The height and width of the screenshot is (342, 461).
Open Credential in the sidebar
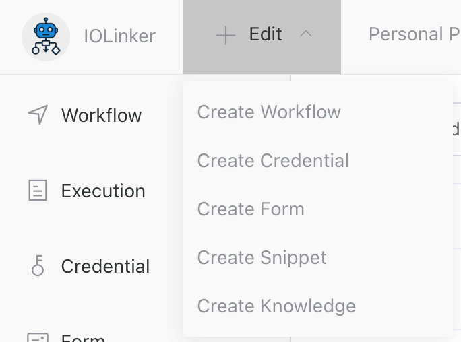[x=105, y=266]
